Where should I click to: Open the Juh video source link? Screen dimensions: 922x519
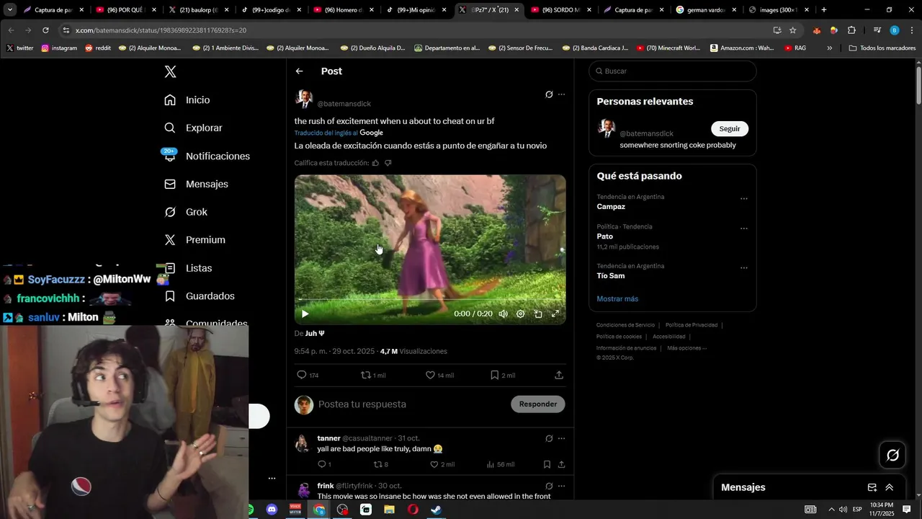tap(315, 333)
